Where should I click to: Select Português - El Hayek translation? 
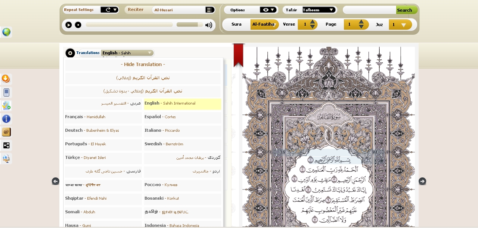point(103,144)
